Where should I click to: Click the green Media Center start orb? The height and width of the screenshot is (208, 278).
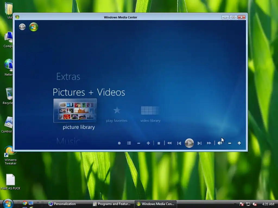click(x=34, y=27)
